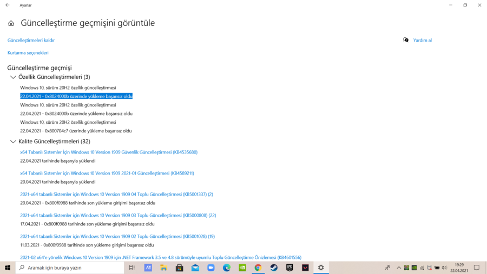The image size is (487, 274).
Task: Click the colorful graphics tray icon
Action: 406,268
